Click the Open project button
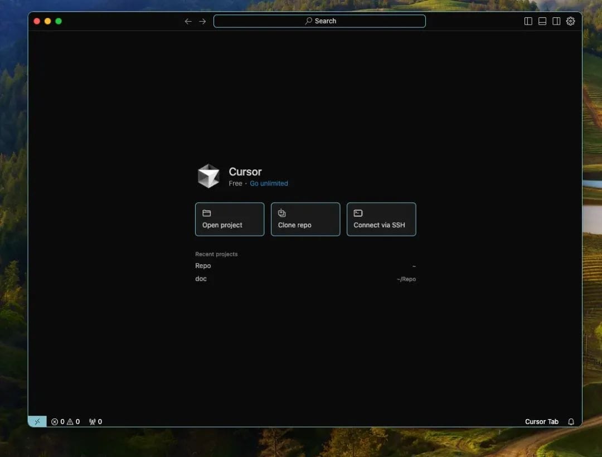This screenshot has height=457, width=602. tap(230, 219)
